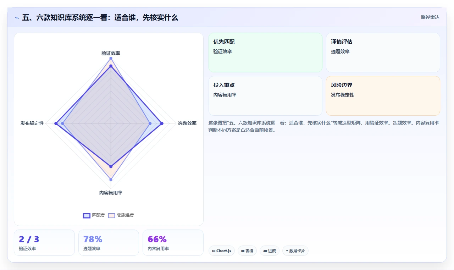Click the 数据卡片 tag
This screenshot has width=454, height=270.
(x=295, y=251)
